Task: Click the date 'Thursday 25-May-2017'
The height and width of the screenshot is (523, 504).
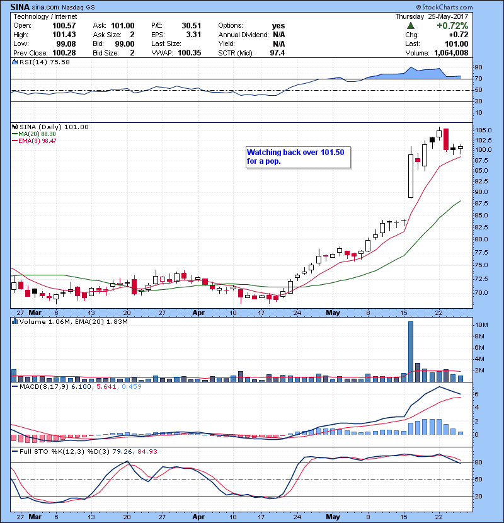Action: click(x=432, y=16)
